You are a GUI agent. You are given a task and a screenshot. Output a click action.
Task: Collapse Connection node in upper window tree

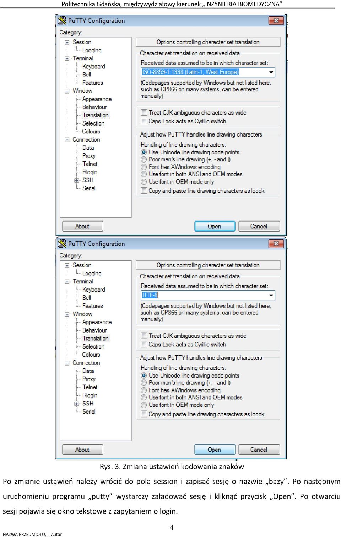pos(67,139)
